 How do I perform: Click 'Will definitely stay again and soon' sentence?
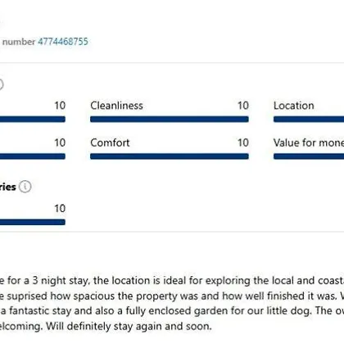[x=129, y=326]
